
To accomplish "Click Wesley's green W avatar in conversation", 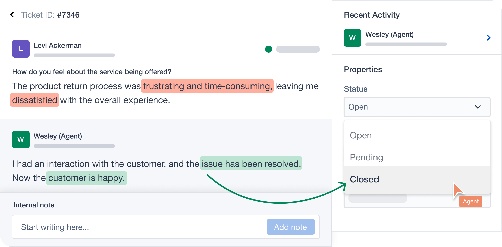I will coord(21,140).
